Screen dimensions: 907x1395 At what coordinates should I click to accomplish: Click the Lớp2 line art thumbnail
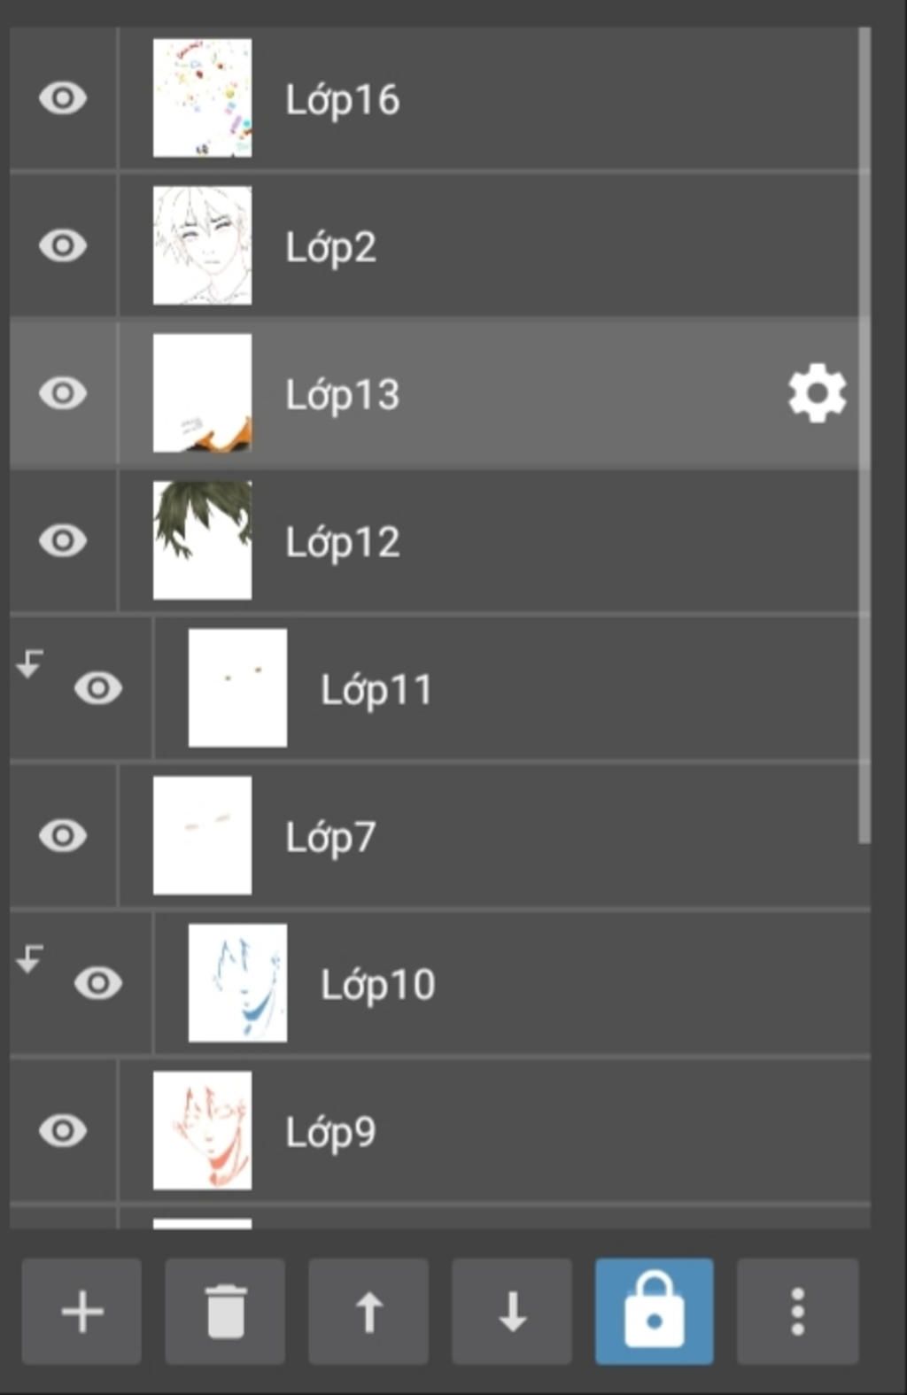pos(202,245)
